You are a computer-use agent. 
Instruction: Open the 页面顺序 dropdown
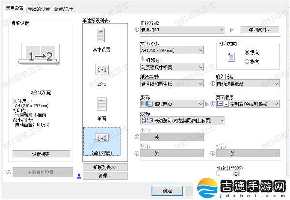(248, 104)
